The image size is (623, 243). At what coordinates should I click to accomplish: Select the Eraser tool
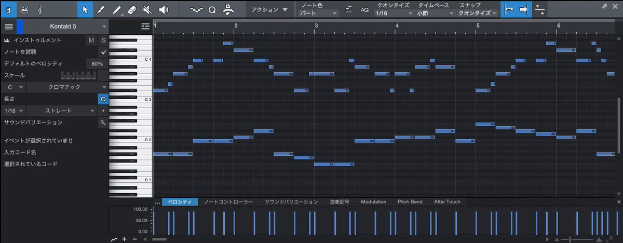tap(132, 9)
